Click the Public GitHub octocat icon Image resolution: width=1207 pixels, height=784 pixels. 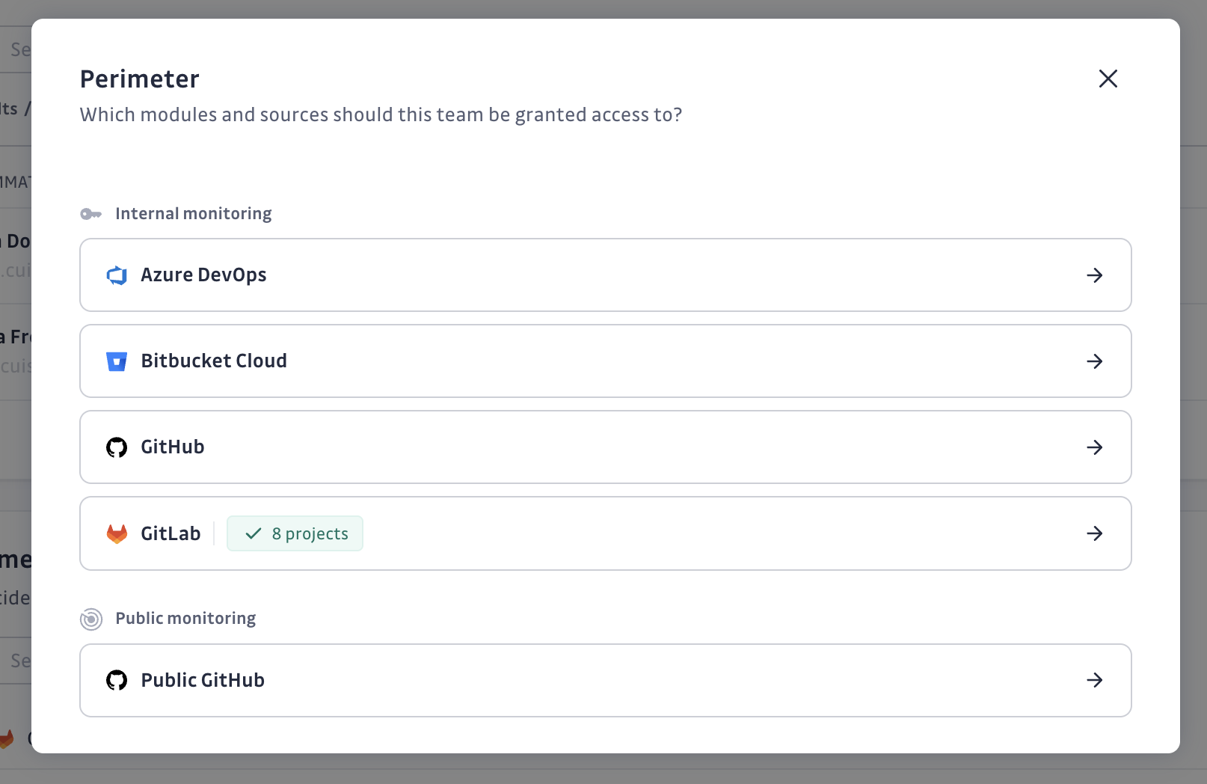pos(117,680)
